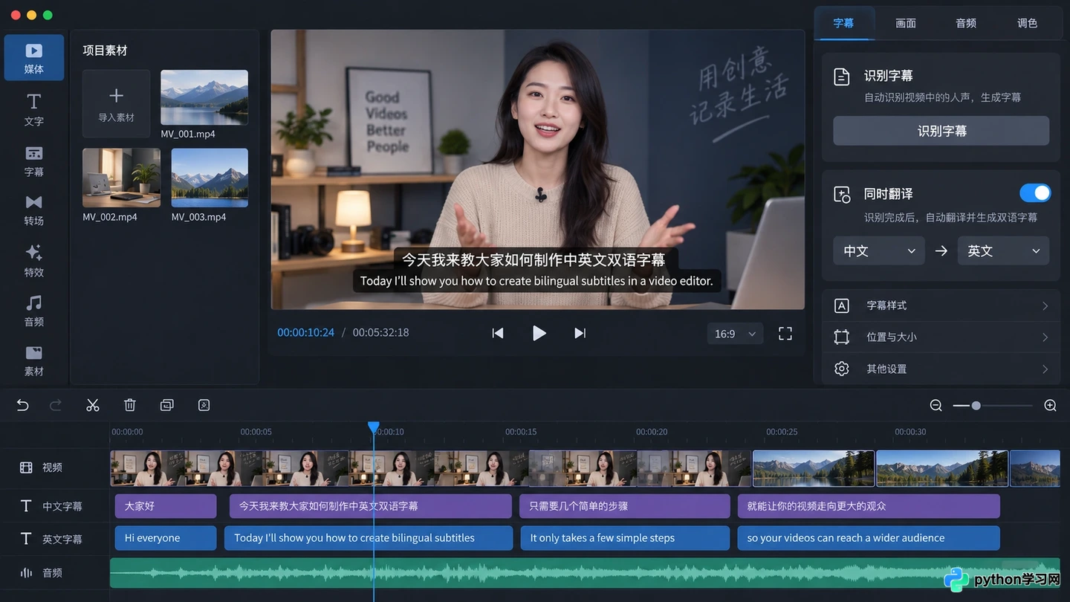This screenshot has height=602, width=1070.
Task: Open the 中文 source language dropdown
Action: click(x=879, y=250)
